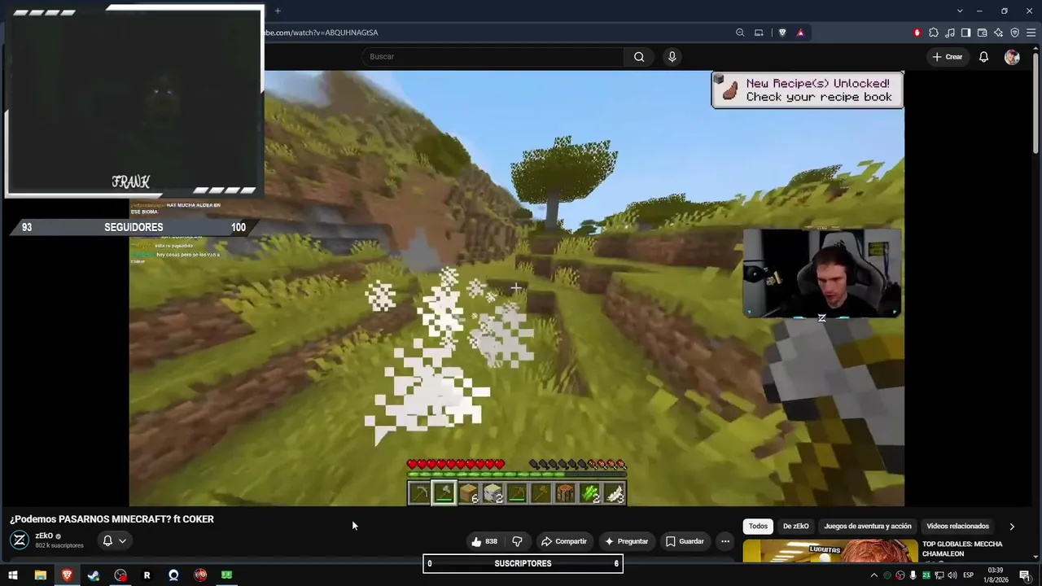Image resolution: width=1042 pixels, height=586 pixels.
Task: Toggle system volume speaker icon in tray
Action: pos(952,575)
